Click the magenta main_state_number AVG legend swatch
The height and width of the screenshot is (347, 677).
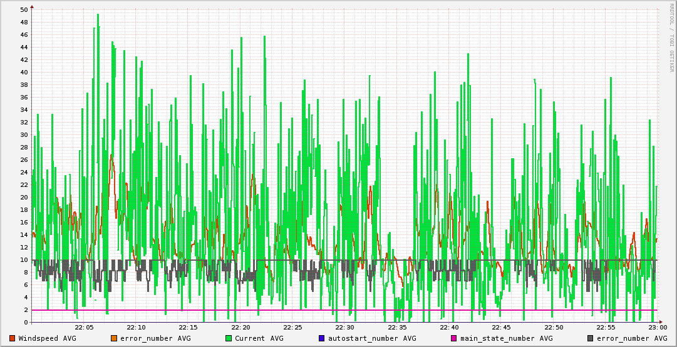click(454, 338)
